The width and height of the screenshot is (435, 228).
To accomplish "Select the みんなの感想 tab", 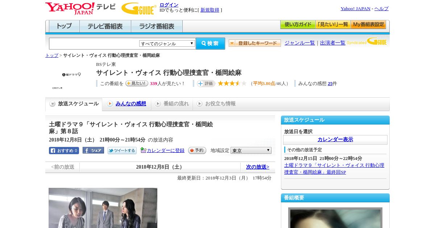I will pyautogui.click(x=127, y=104).
